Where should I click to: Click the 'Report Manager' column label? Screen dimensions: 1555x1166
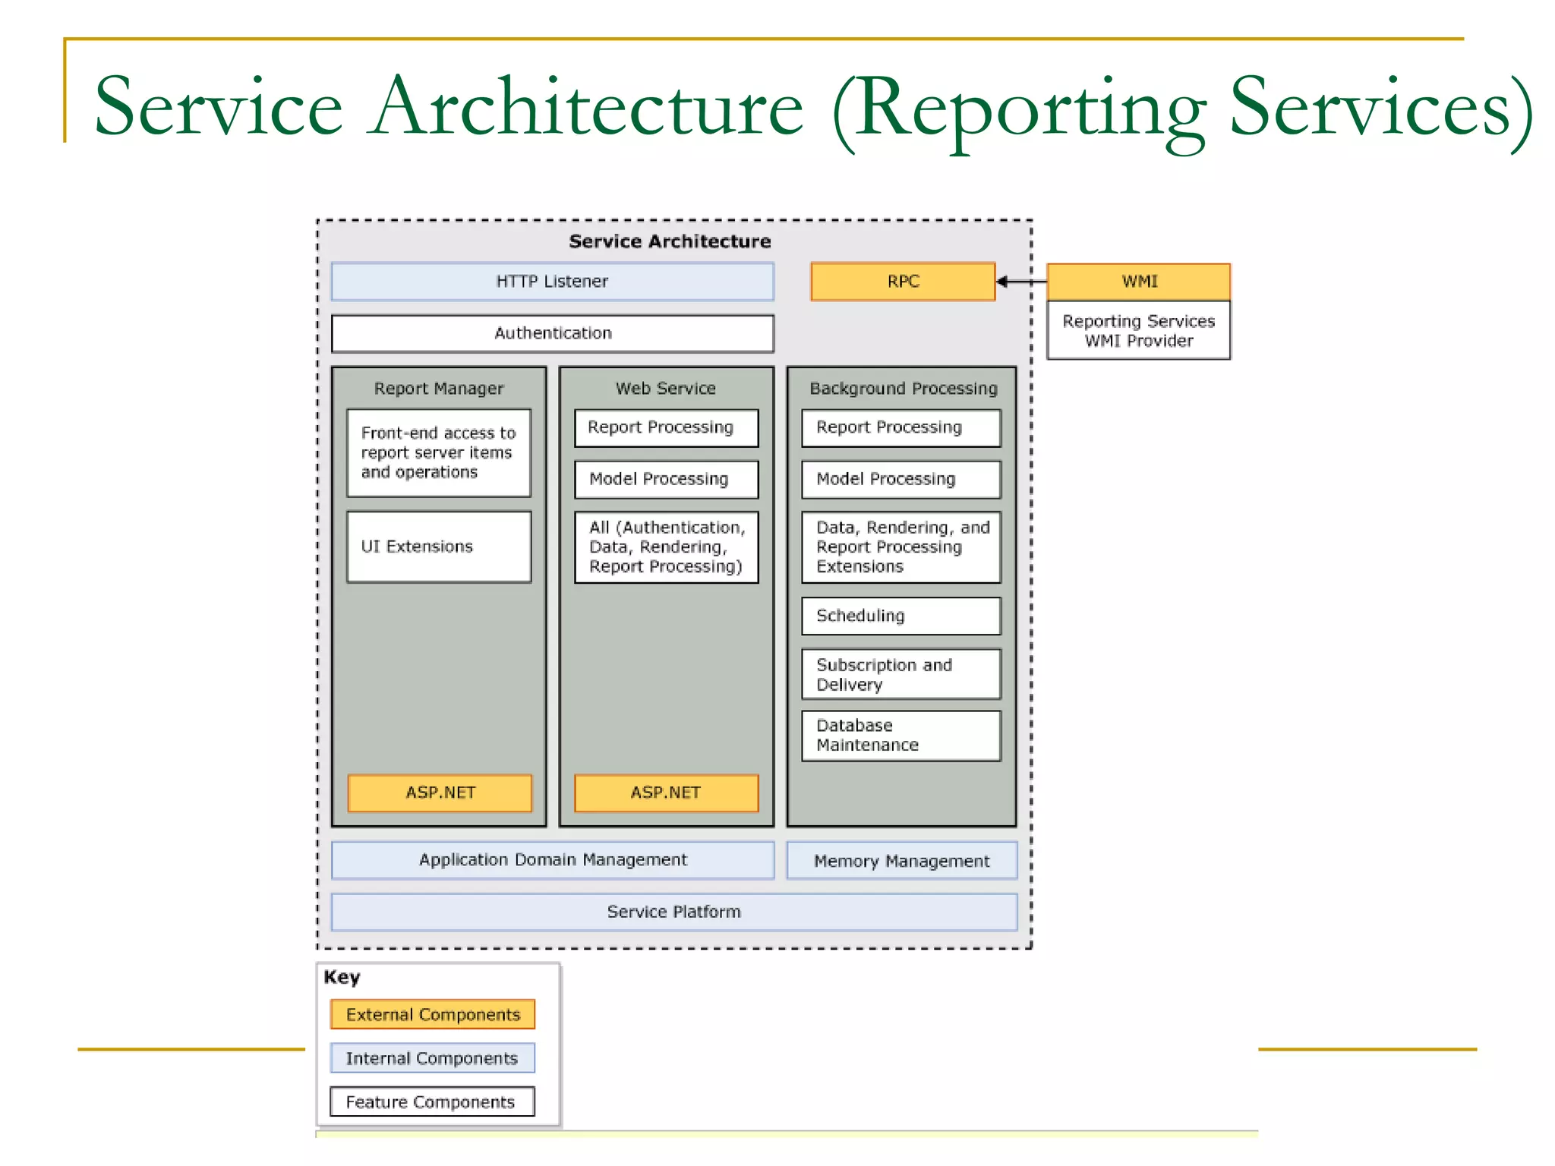pyautogui.click(x=439, y=388)
